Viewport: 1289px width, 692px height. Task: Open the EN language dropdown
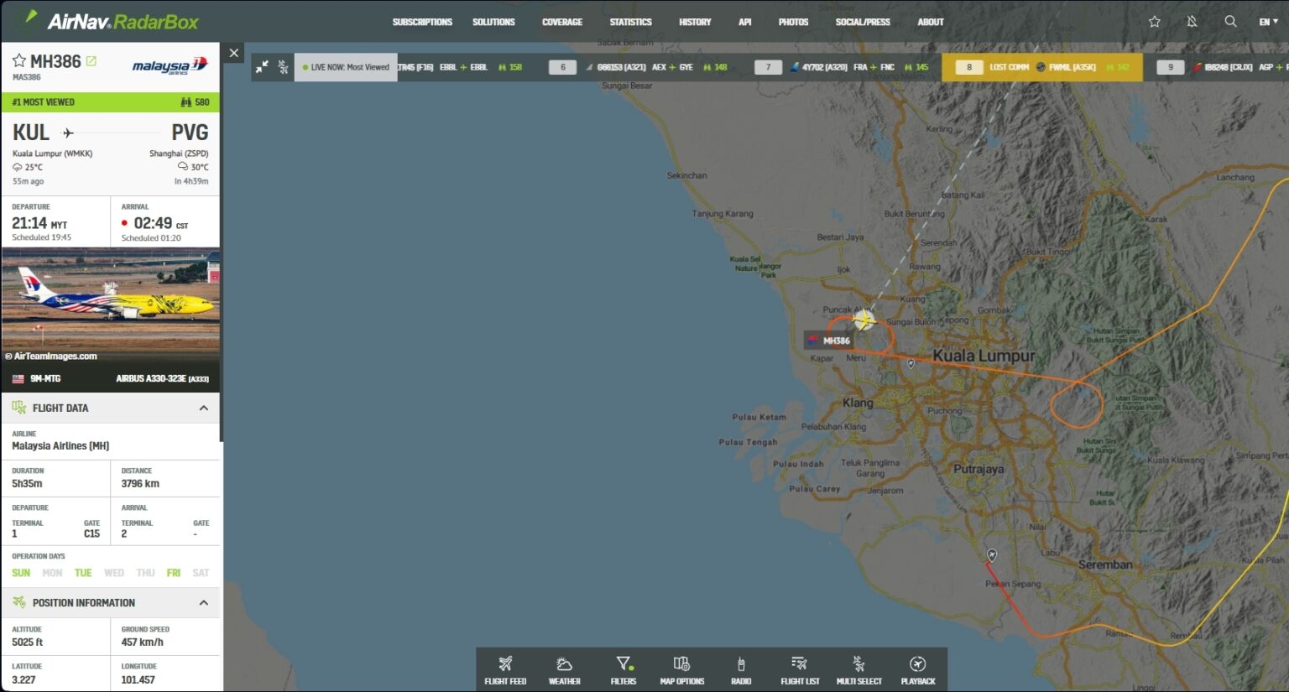pyautogui.click(x=1268, y=22)
